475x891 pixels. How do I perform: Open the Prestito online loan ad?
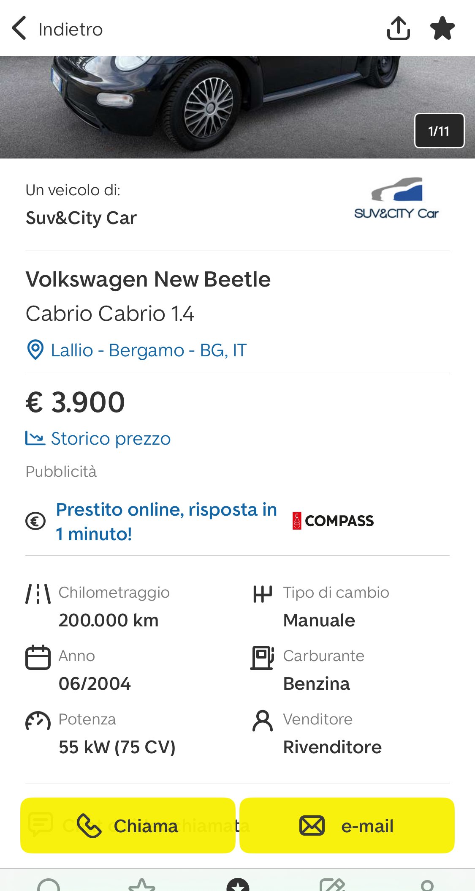point(166,522)
